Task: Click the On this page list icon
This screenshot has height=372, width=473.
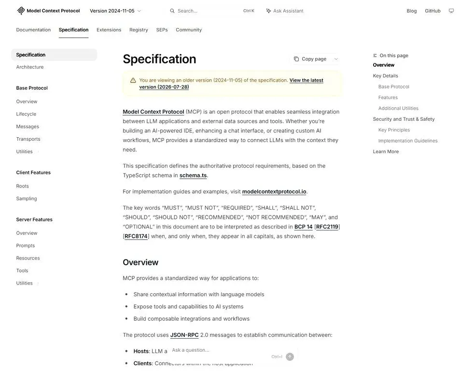Action: pos(375,56)
